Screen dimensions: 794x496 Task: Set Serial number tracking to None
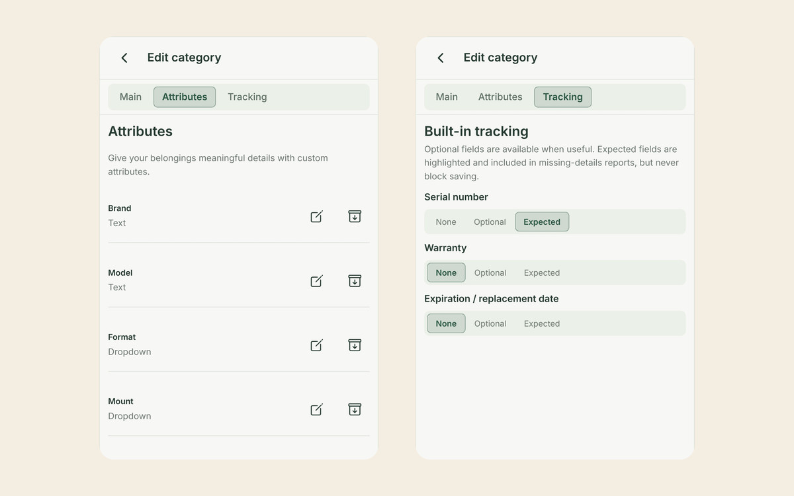(446, 222)
